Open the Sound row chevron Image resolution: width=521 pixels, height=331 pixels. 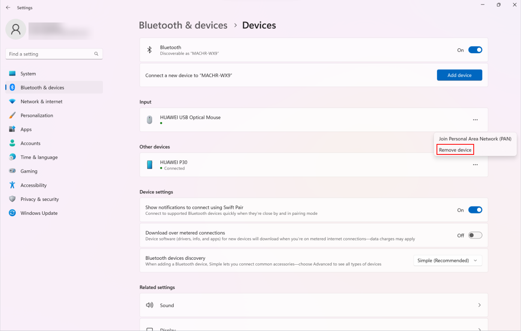[x=479, y=305]
